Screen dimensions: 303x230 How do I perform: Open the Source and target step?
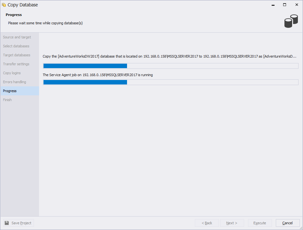pos(17,37)
